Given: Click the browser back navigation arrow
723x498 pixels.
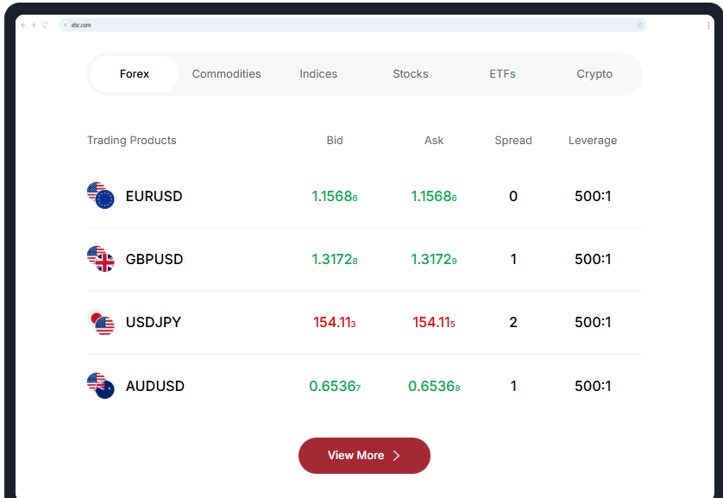Looking at the screenshot, I should tap(22, 26).
